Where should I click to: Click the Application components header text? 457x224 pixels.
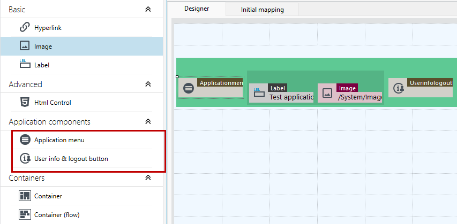point(49,121)
